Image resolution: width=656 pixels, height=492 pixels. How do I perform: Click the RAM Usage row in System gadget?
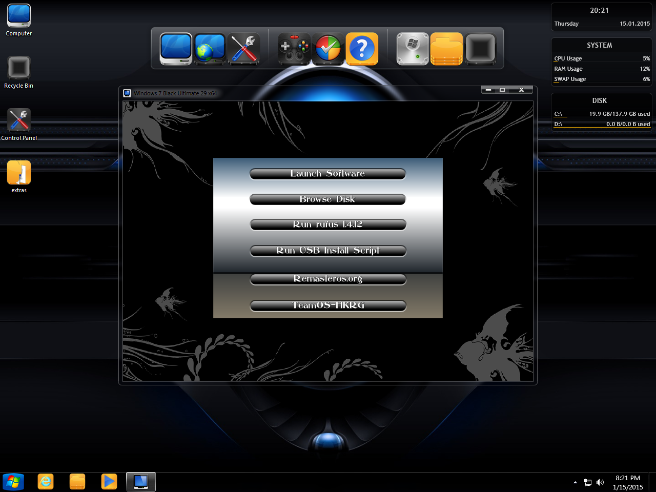(602, 69)
